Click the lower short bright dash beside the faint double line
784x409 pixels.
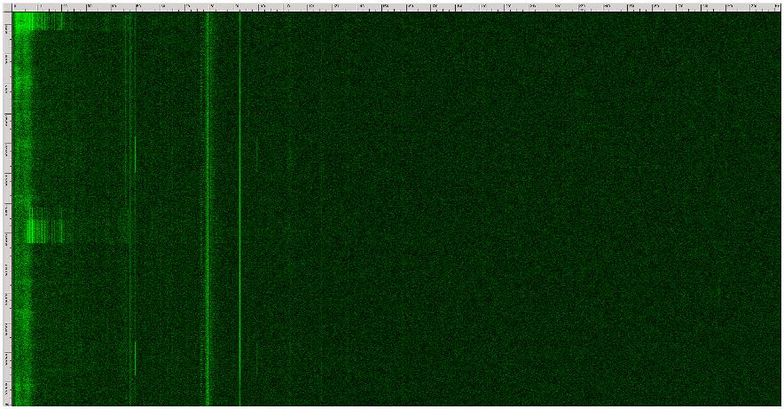[x=135, y=355]
